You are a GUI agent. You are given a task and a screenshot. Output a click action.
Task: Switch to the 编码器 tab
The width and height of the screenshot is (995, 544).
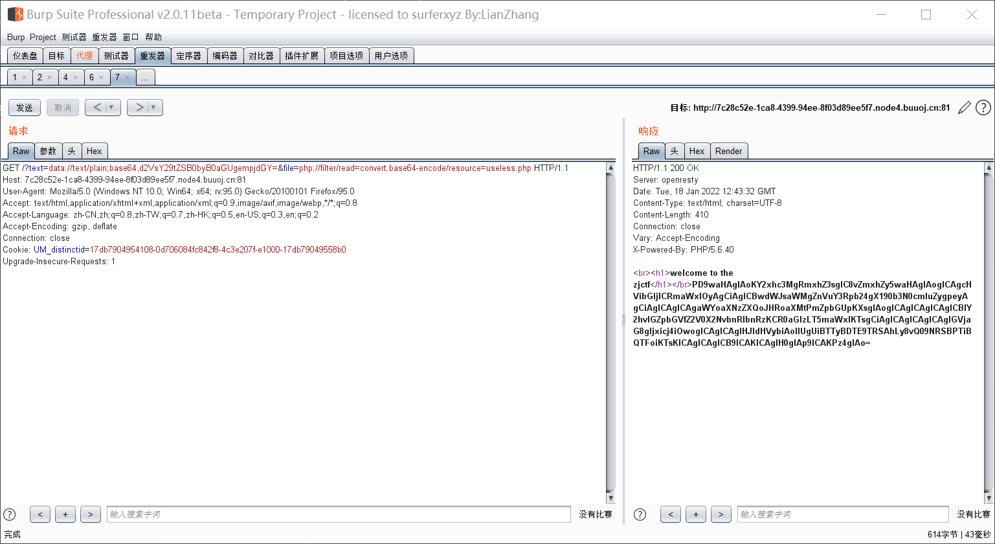pos(225,56)
